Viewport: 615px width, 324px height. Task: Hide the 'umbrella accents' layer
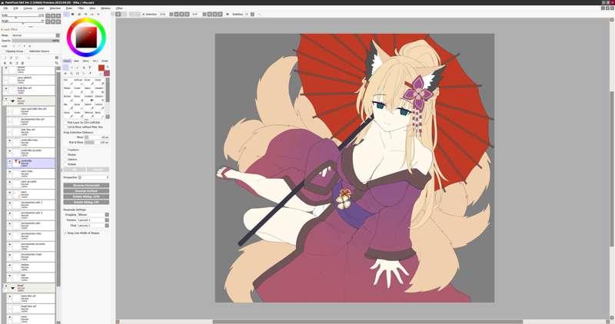tap(9, 150)
